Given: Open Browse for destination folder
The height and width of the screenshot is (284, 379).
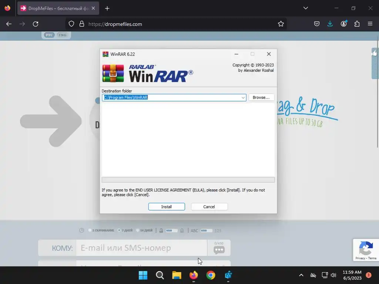Looking at the screenshot, I should 261,97.
